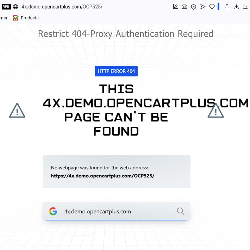The height and width of the screenshot is (250, 250).
Task: Click the magnifier search button
Action: pyautogui.click(x=181, y=211)
